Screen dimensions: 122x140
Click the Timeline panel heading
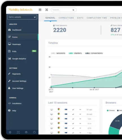(x=53, y=43)
